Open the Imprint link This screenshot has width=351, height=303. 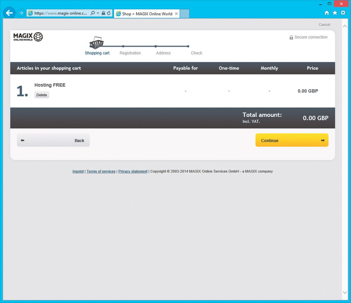[x=78, y=171]
